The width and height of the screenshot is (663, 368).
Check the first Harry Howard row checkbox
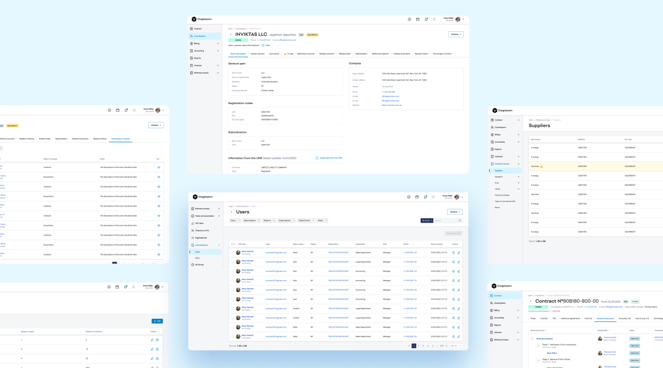(x=233, y=253)
